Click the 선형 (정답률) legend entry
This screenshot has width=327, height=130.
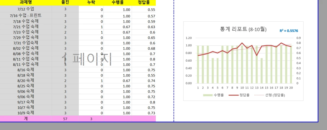[270, 95]
